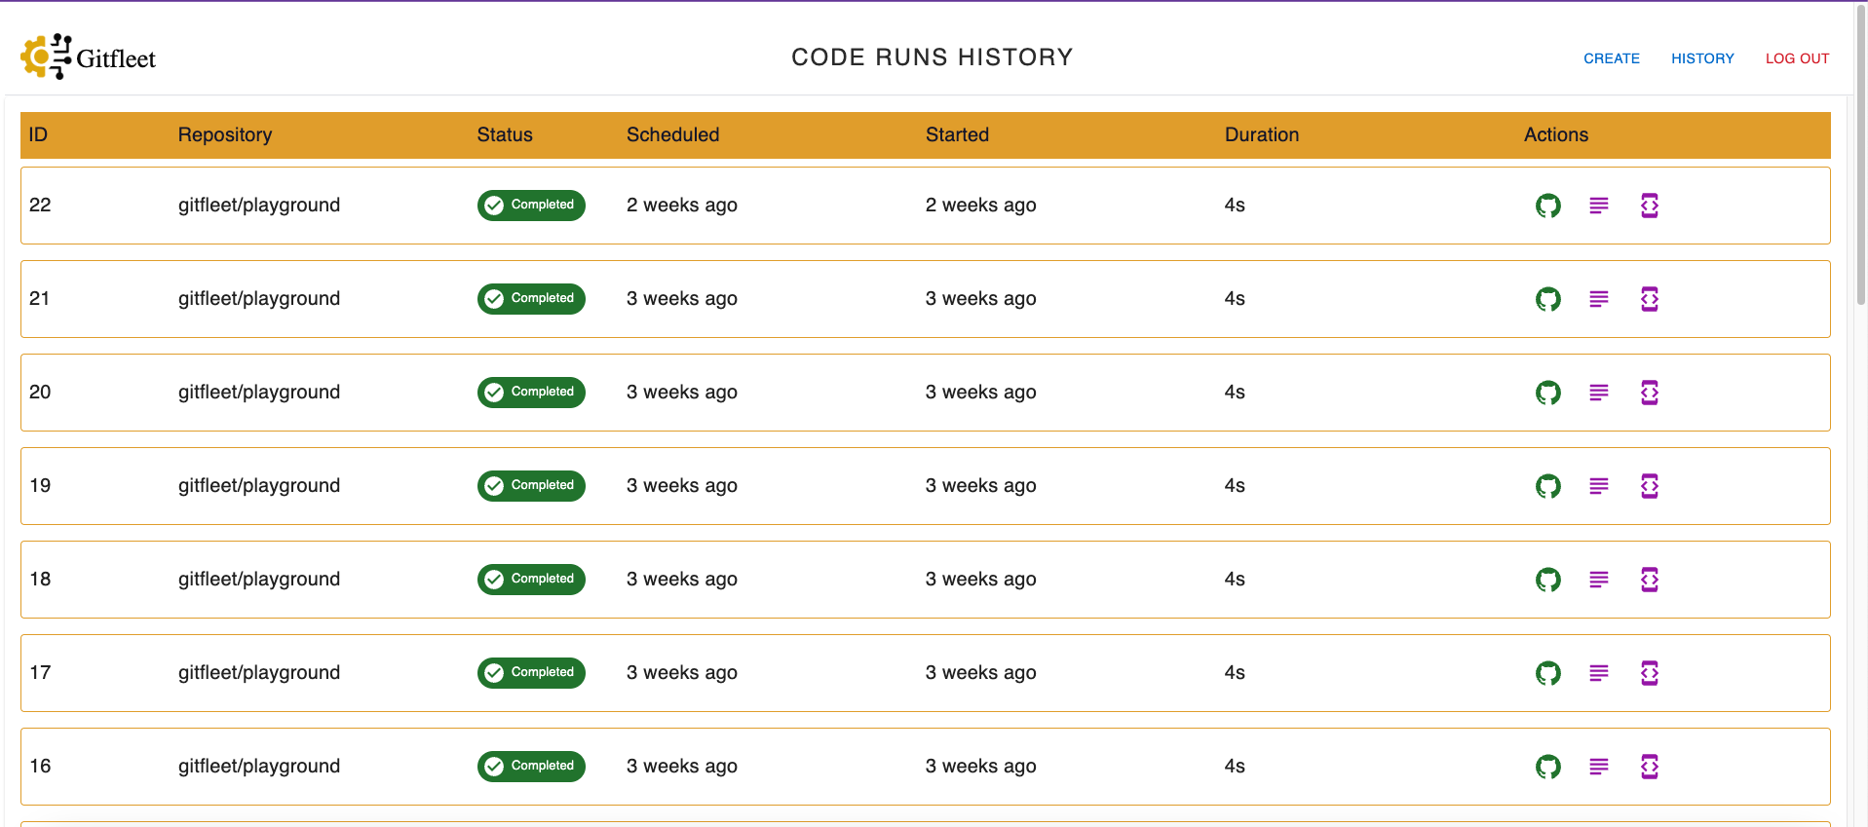Open code snippet icon for run 18
The image size is (1868, 827).
pyautogui.click(x=1649, y=580)
